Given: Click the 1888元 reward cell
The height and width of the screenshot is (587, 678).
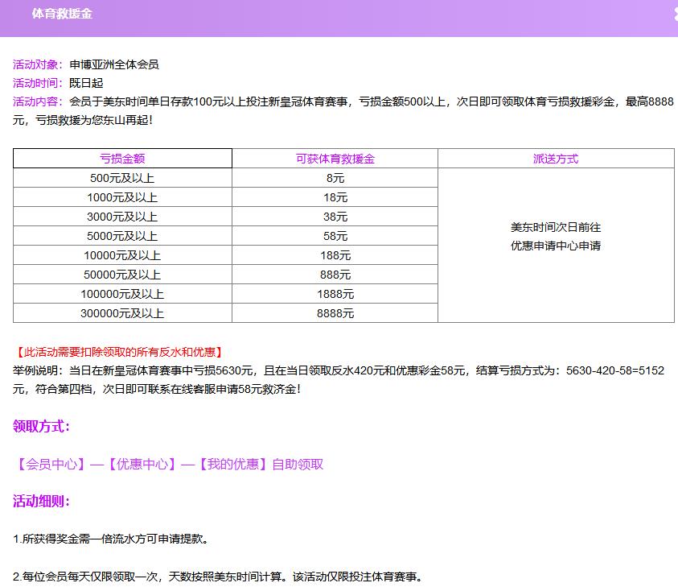Looking at the screenshot, I should (x=335, y=294).
